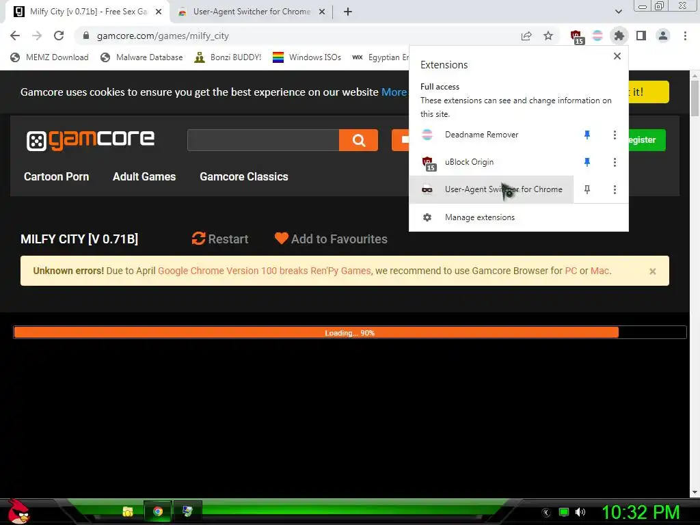Open a new tab
Screen dimensions: 700x525
(x=348, y=12)
